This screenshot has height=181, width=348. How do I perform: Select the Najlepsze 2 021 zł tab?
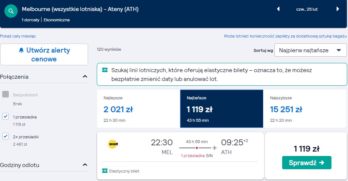click(138, 109)
